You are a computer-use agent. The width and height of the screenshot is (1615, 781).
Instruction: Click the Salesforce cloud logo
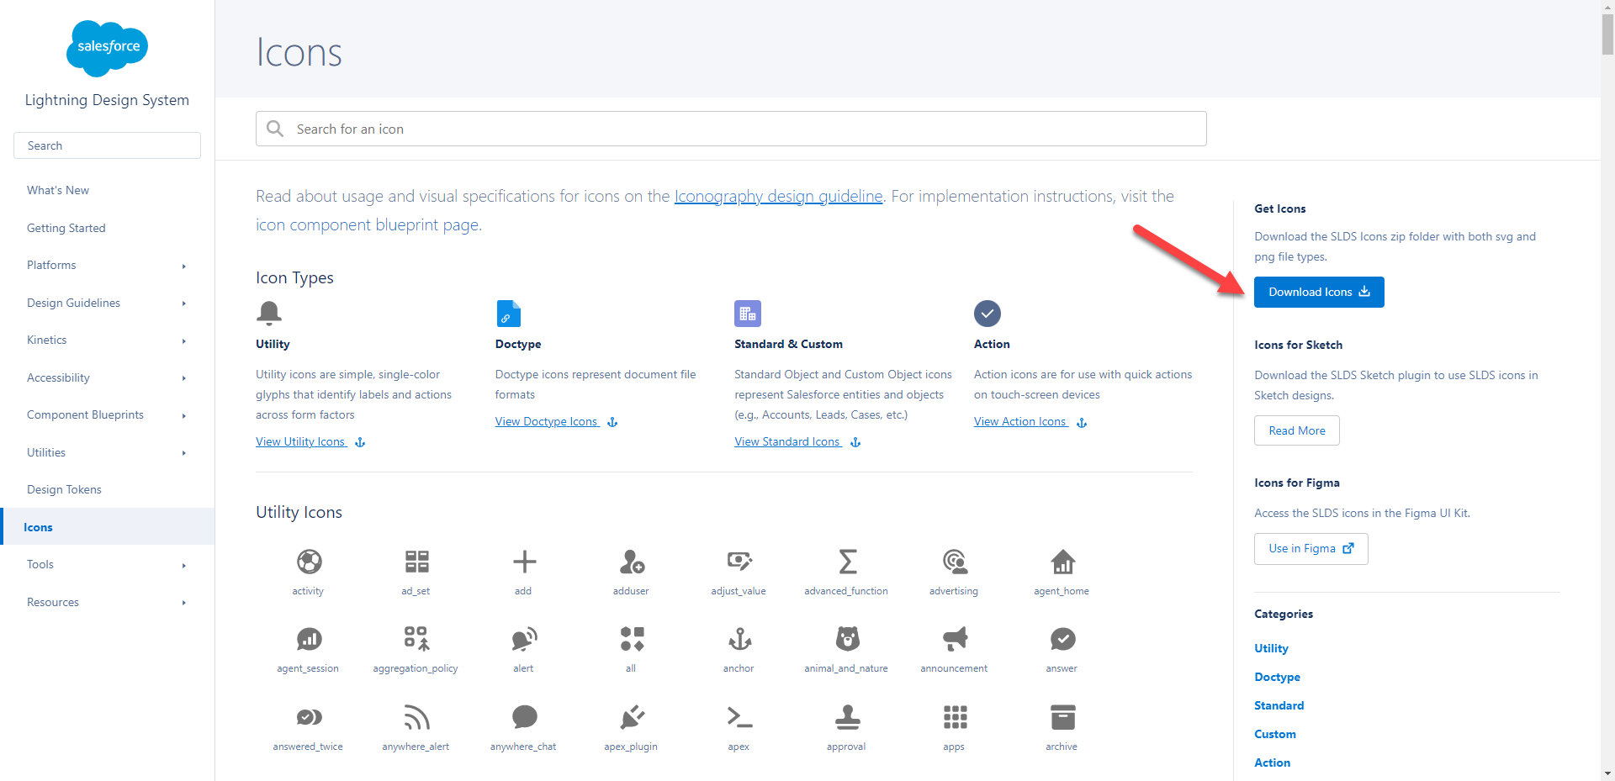click(107, 48)
